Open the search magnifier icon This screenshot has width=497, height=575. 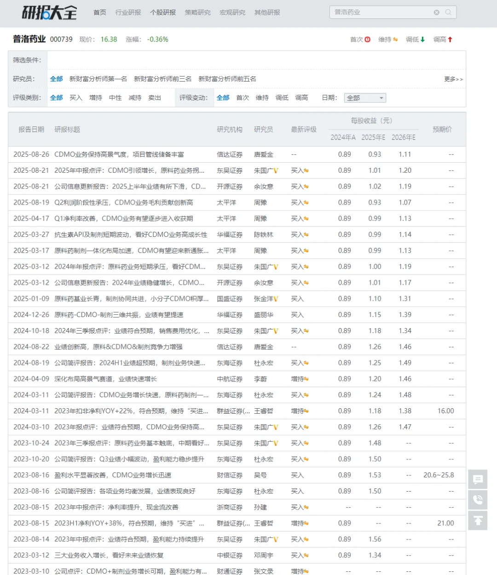pos(447,12)
